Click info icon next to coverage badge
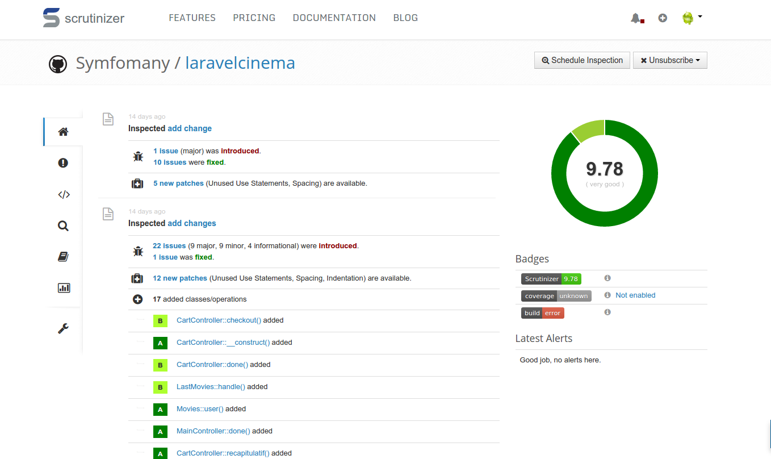This screenshot has width=771, height=459. (607, 295)
